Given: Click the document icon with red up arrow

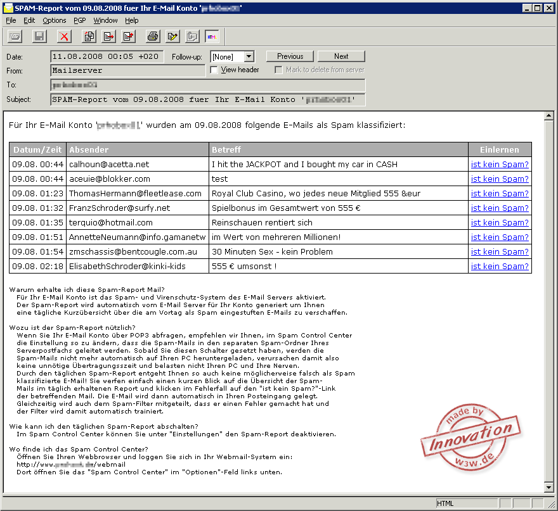Looking at the screenshot, I should (x=129, y=36).
